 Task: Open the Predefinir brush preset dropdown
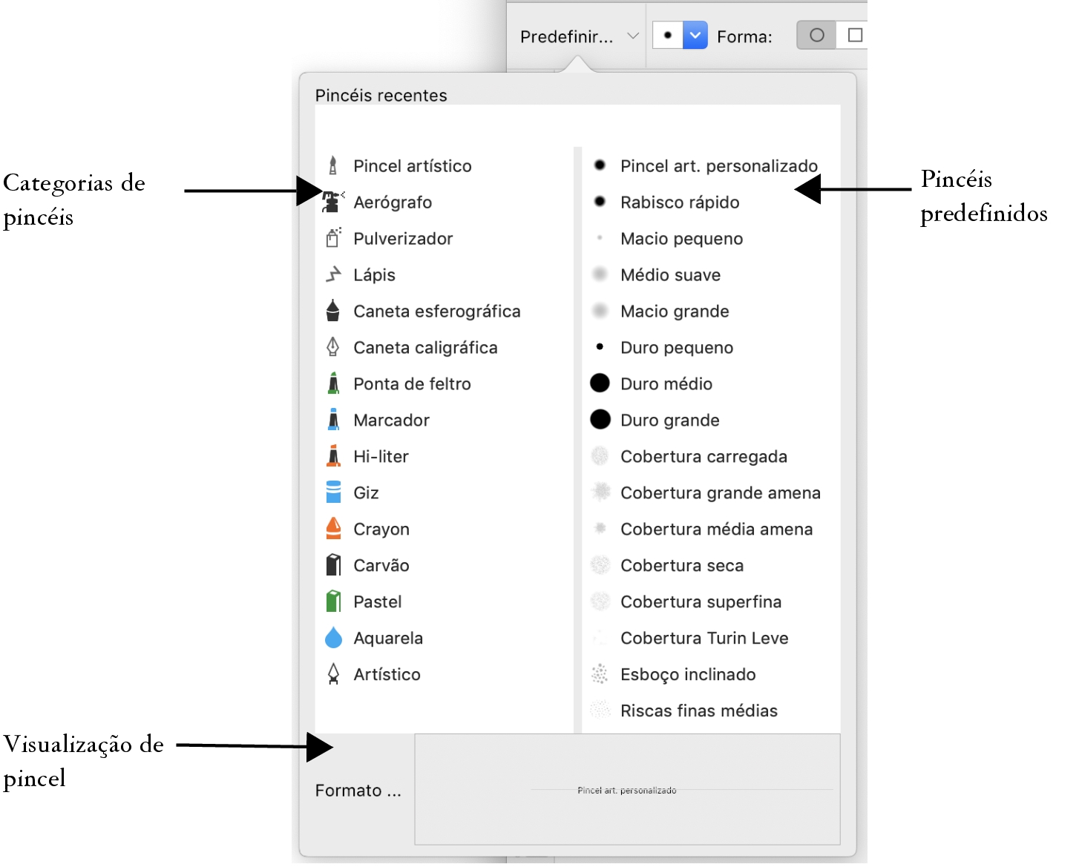click(578, 36)
